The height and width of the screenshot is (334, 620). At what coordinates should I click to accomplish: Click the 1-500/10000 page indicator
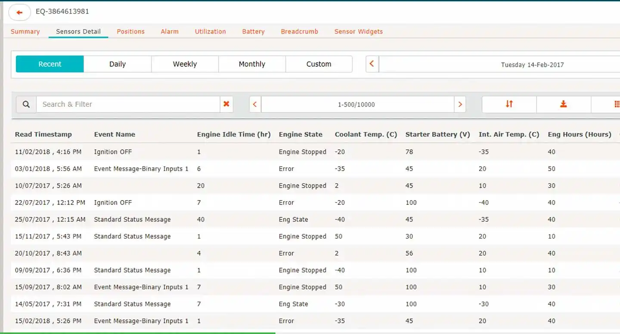point(357,104)
